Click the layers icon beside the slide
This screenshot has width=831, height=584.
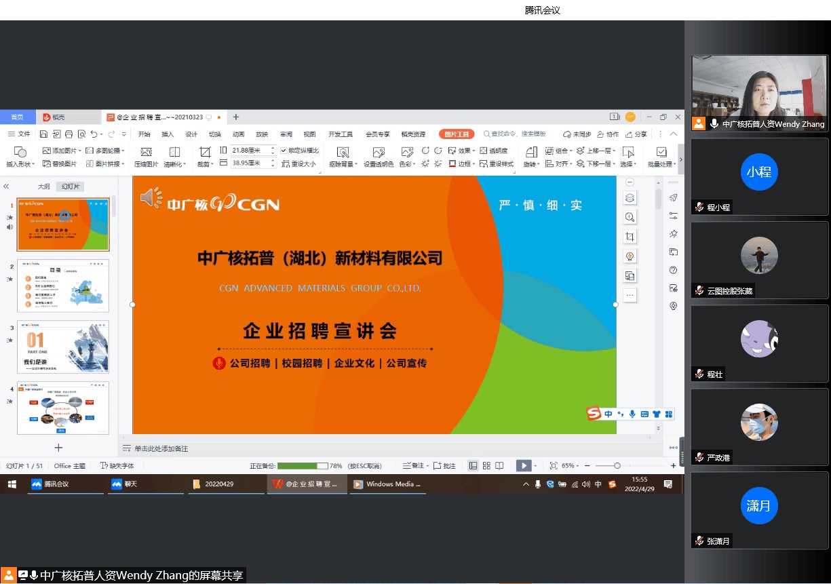[x=630, y=198]
